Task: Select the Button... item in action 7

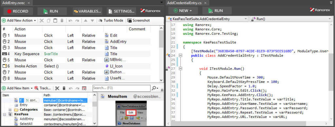Action: coord(115,72)
